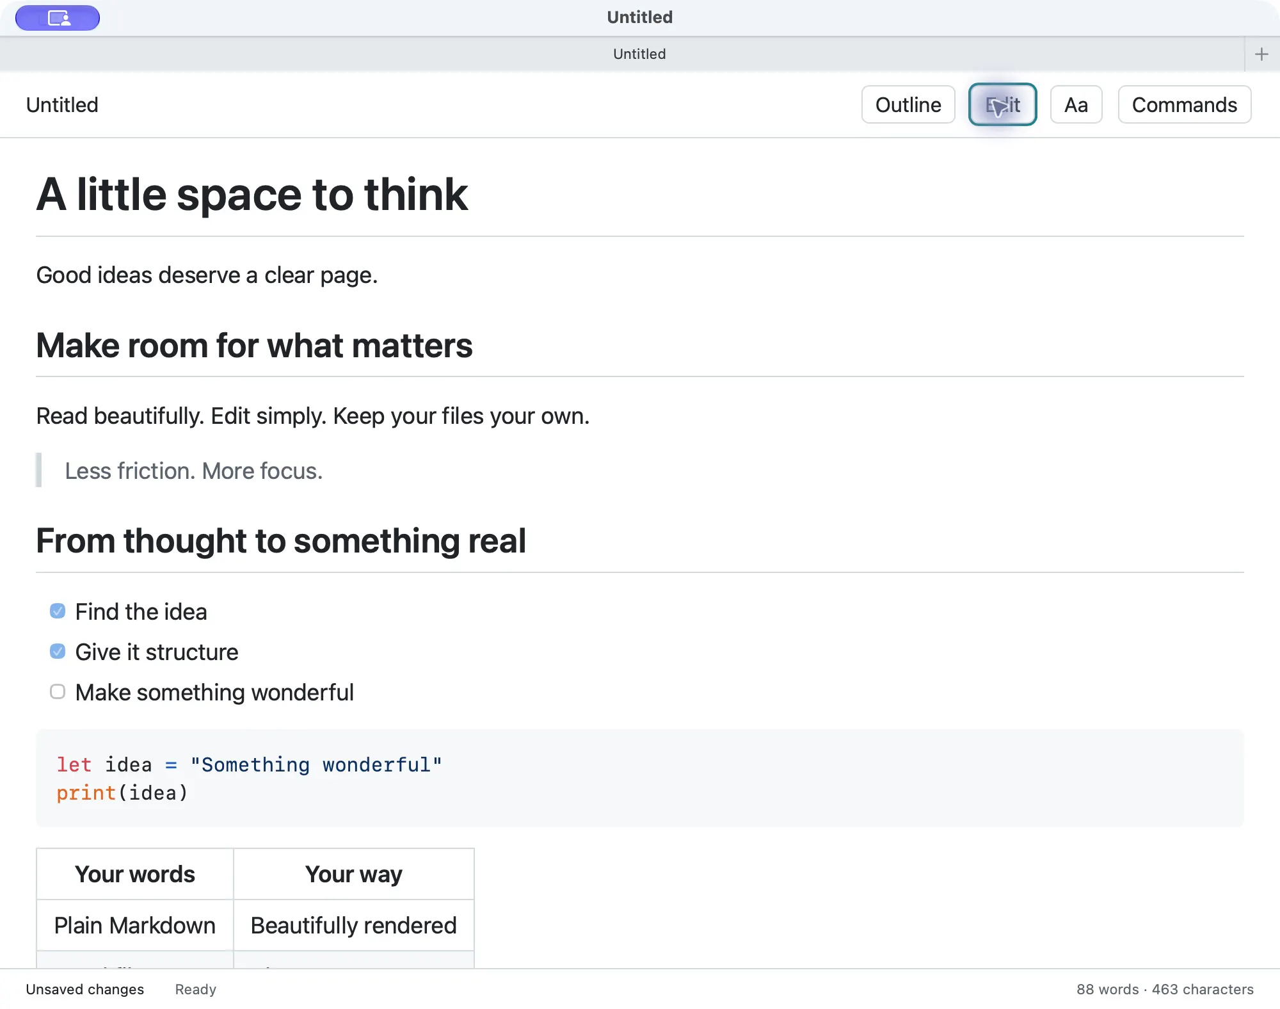Click the 'Ready' status indicator

[196, 990]
